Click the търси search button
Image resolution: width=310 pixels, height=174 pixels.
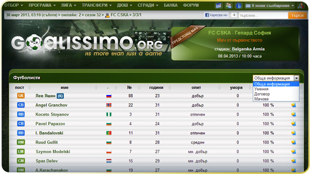point(297,15)
